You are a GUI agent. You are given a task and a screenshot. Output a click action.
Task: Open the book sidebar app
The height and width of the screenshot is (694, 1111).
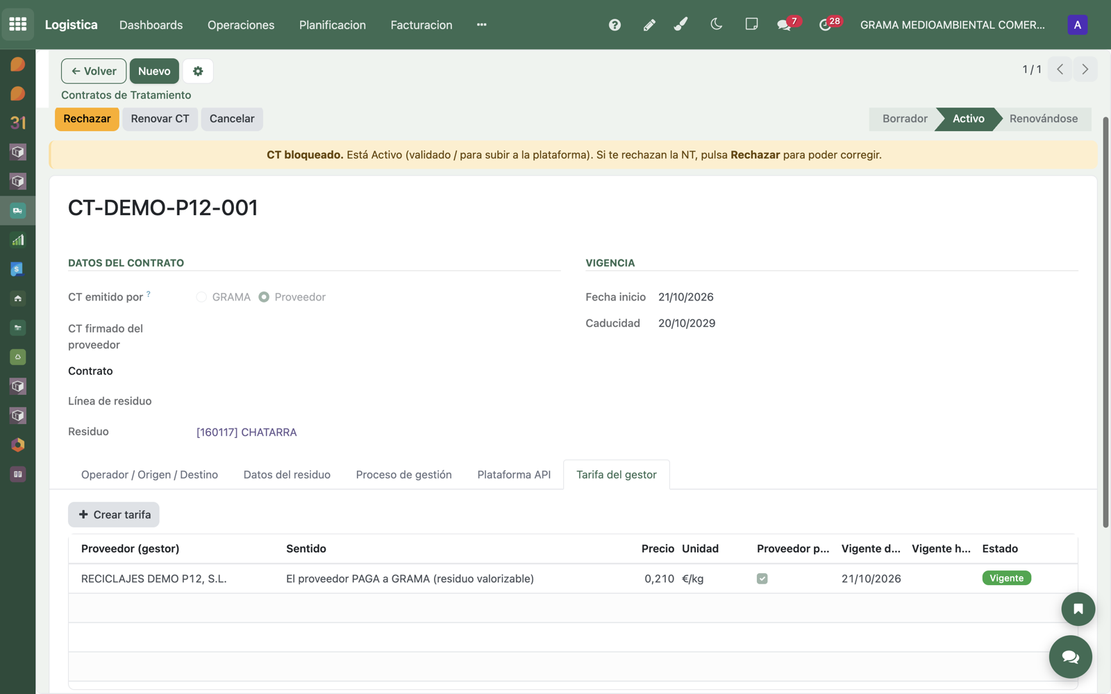click(18, 474)
